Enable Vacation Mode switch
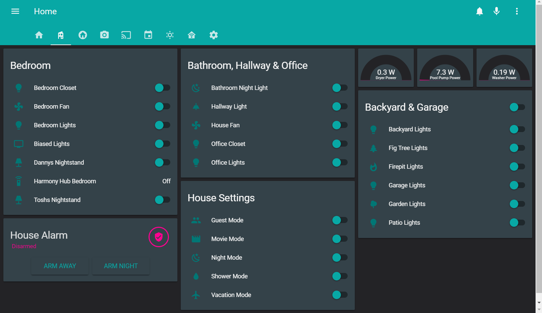Image resolution: width=542 pixels, height=313 pixels. (340, 295)
